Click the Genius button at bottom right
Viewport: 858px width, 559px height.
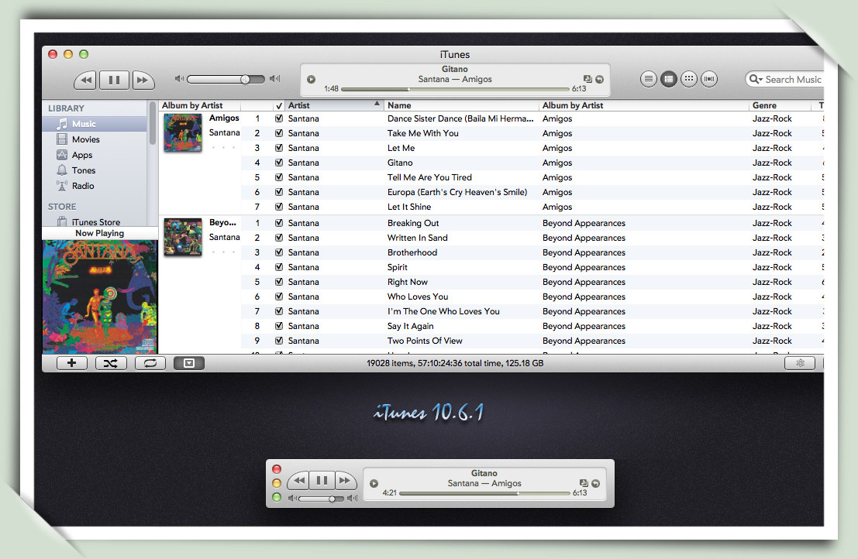click(x=800, y=363)
